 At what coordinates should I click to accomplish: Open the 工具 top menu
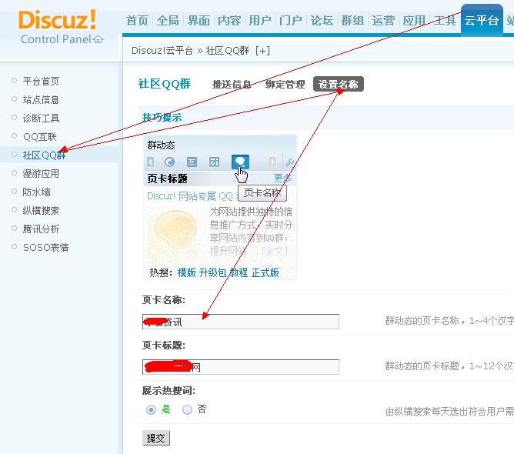pos(445,20)
